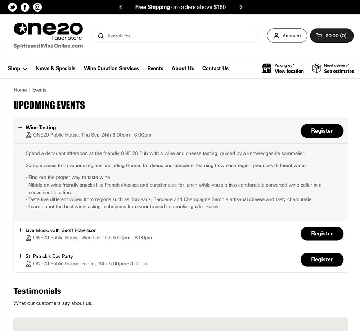Viewport: 360px width, 331px height.
Task: Open the Account button
Action: (287, 36)
